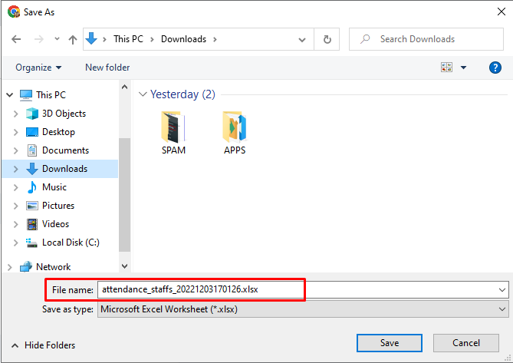Screen dimensions: 513x363
Task: Go up one folder level arrow
Action: tap(73, 40)
